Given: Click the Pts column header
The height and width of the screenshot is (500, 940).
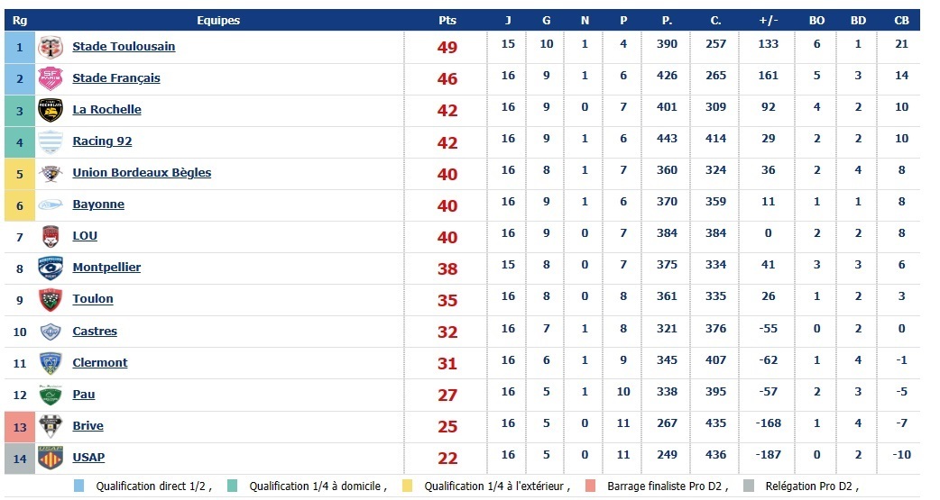Looking at the screenshot, I should point(447,20).
